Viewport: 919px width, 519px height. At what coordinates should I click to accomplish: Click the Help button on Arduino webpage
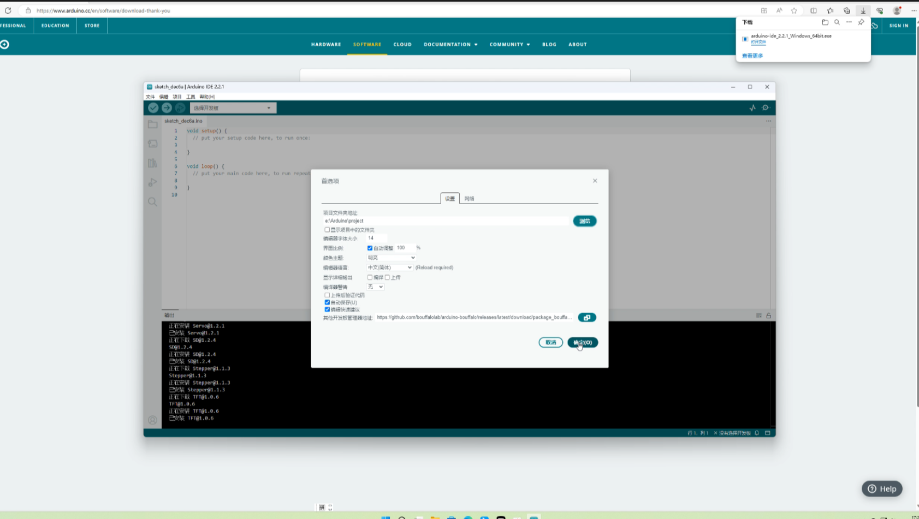[882, 489]
